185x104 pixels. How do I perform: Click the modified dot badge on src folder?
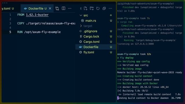[x=111, y=15]
